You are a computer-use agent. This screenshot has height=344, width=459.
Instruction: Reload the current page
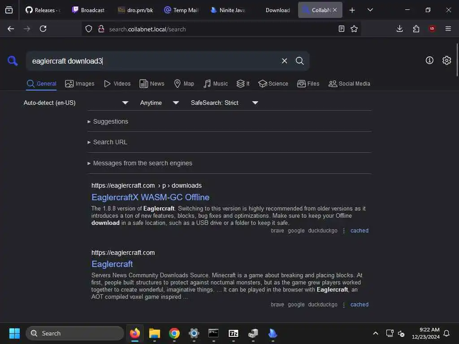[x=43, y=29]
